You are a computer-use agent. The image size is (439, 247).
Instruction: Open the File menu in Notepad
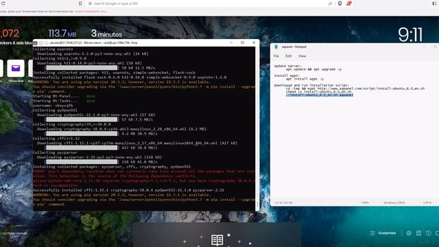coord(276,56)
